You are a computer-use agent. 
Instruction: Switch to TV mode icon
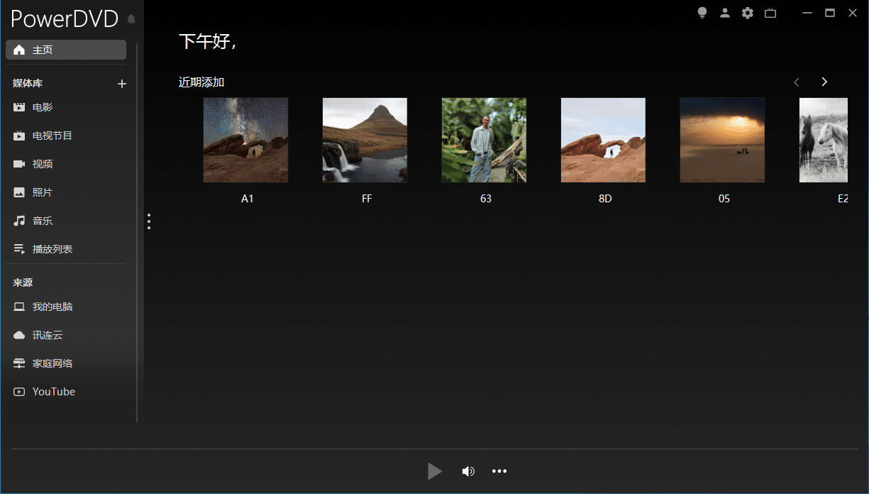[x=770, y=13]
